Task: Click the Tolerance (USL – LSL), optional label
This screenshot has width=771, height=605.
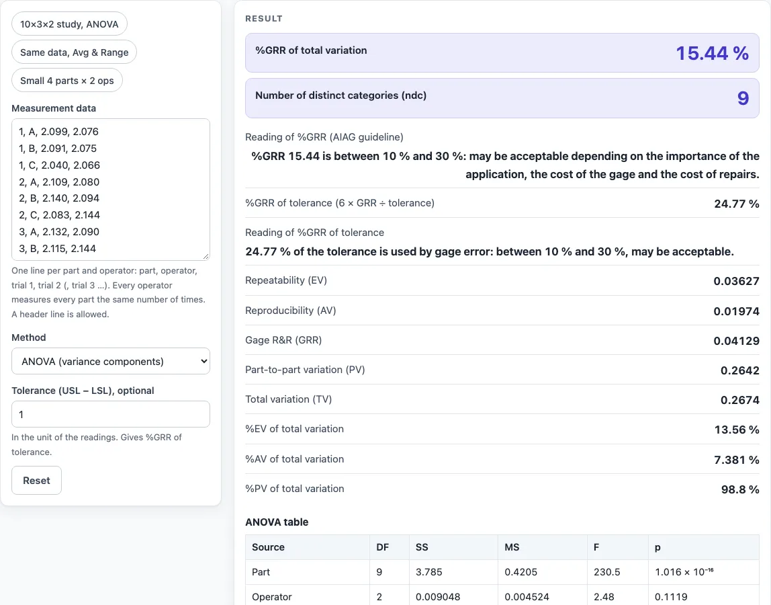Action: [83, 391]
